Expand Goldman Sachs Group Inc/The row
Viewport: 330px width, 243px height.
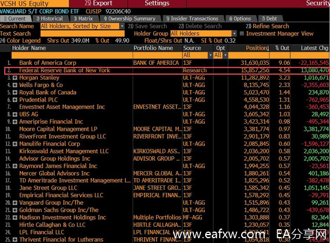point(15,210)
